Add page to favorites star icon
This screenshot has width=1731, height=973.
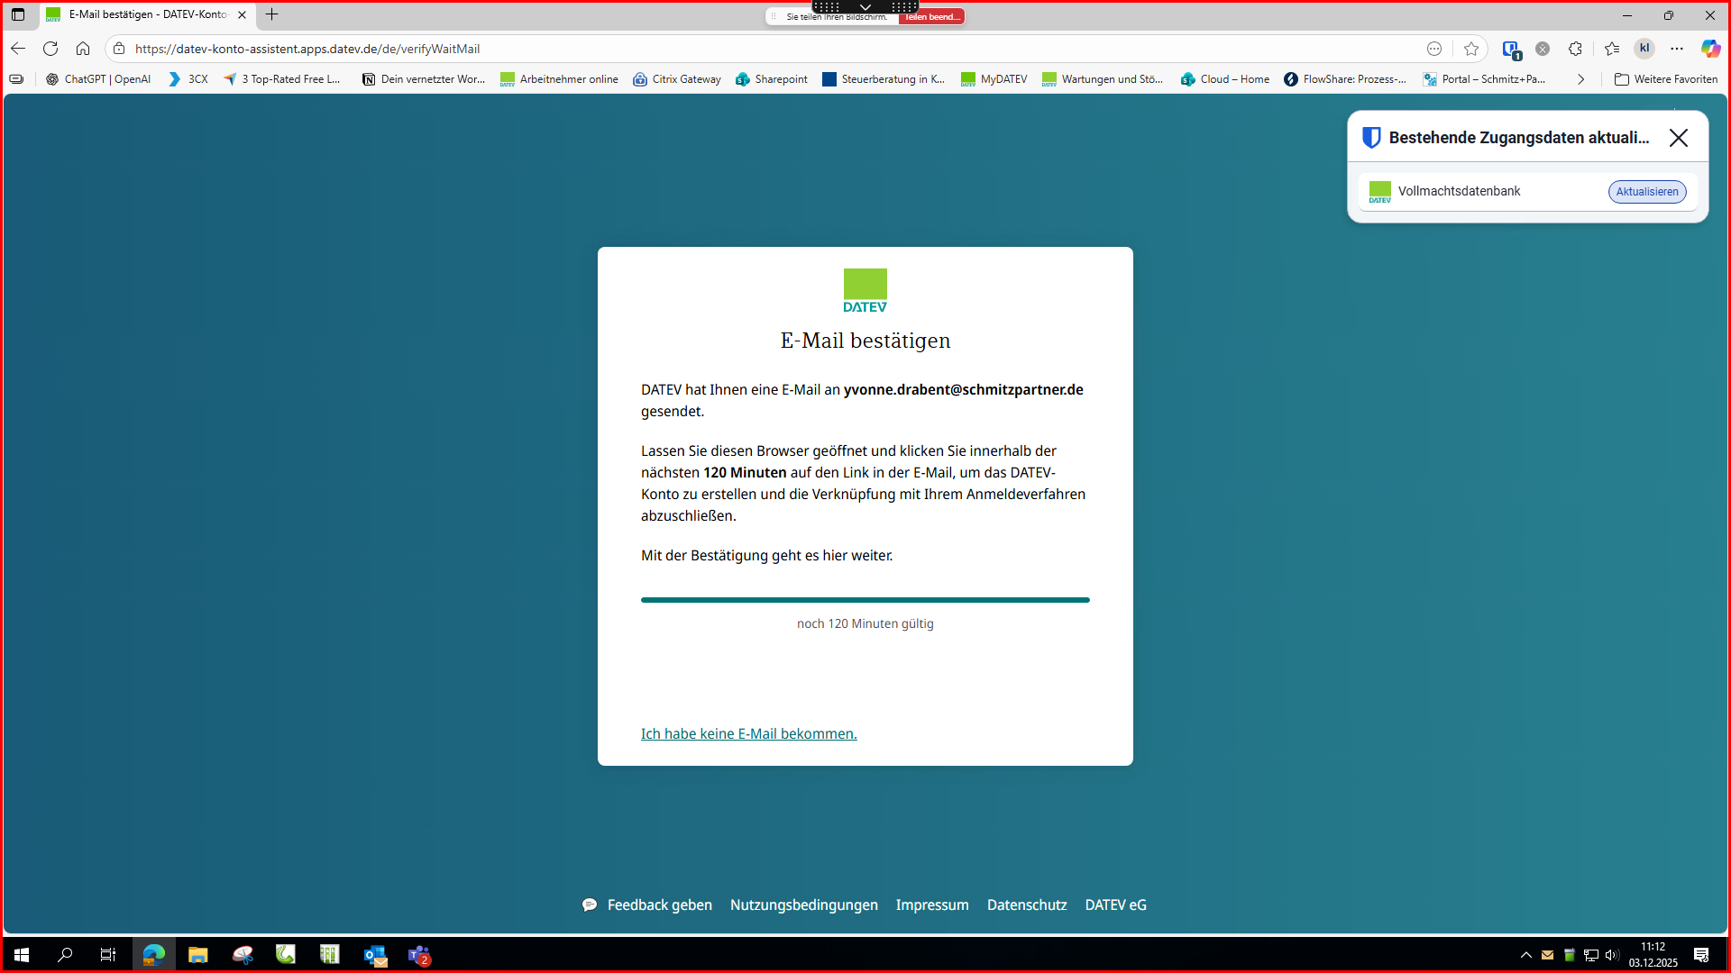click(1471, 49)
